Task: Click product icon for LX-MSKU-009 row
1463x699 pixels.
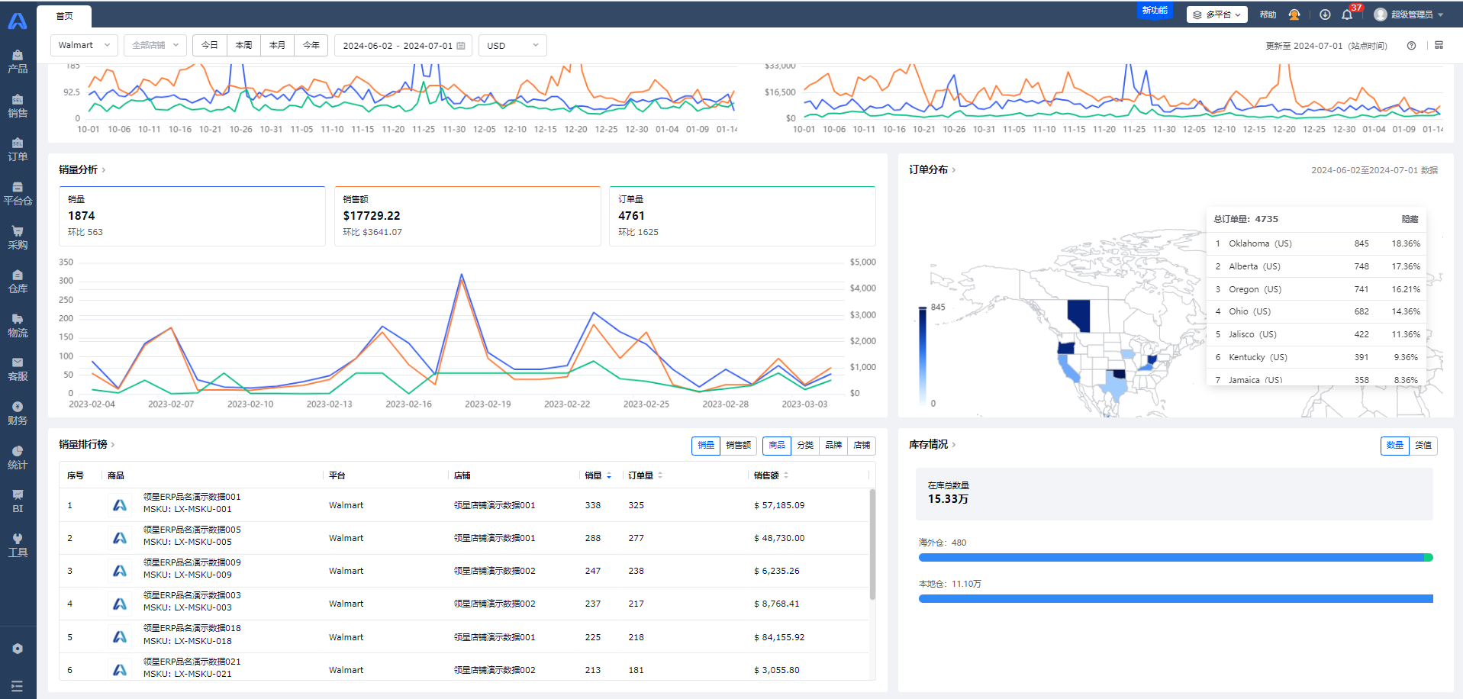Action: click(120, 571)
